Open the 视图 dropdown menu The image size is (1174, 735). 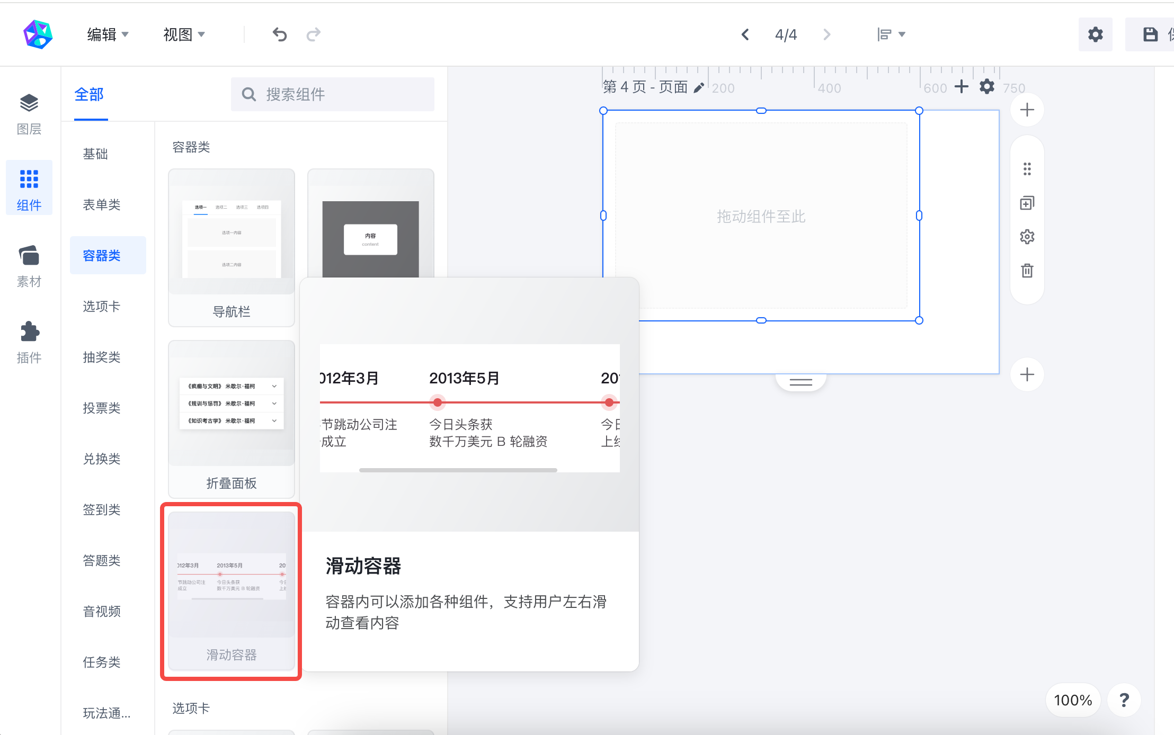coord(184,34)
